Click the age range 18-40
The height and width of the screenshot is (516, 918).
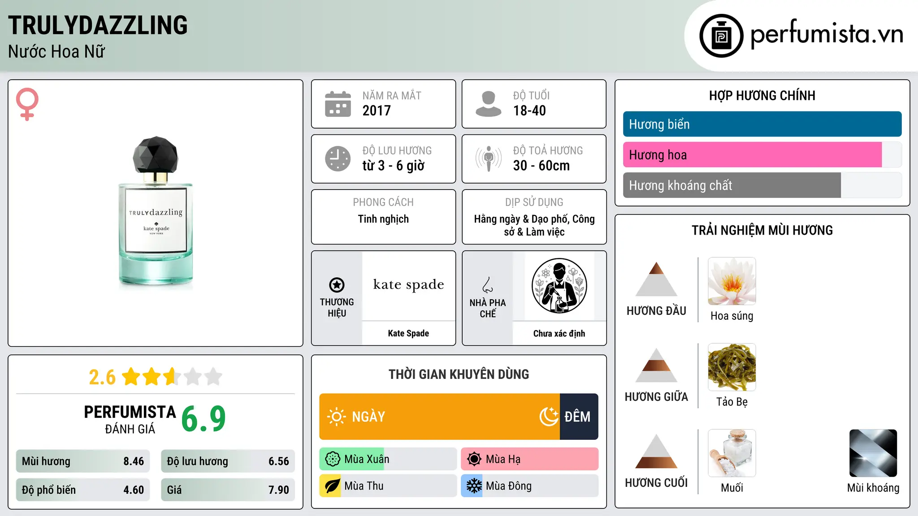click(529, 111)
